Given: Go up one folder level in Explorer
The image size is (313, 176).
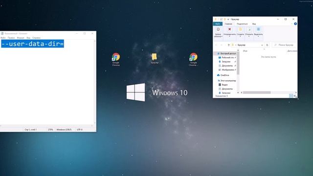Looking at the screenshot, I should click(229, 45).
